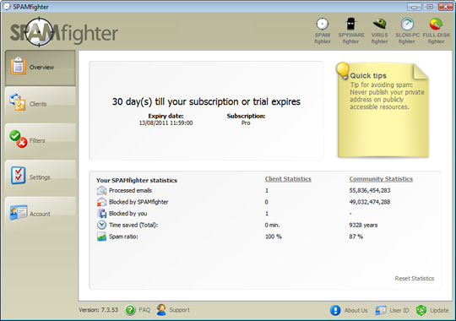
Task: Click the Time saved clock icon
Action: [x=101, y=225]
